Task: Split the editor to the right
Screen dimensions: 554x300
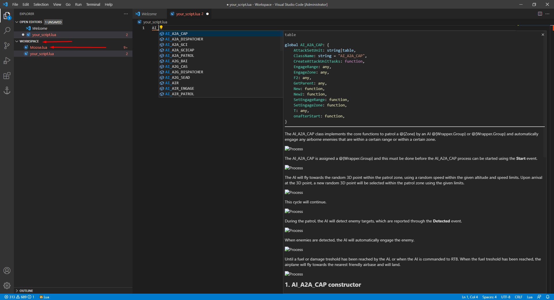Action: [x=540, y=14]
